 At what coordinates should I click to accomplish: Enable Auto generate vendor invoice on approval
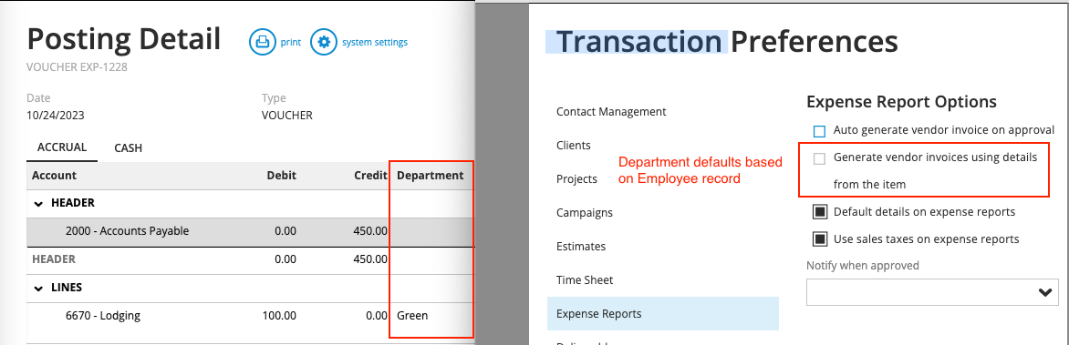[x=819, y=131]
